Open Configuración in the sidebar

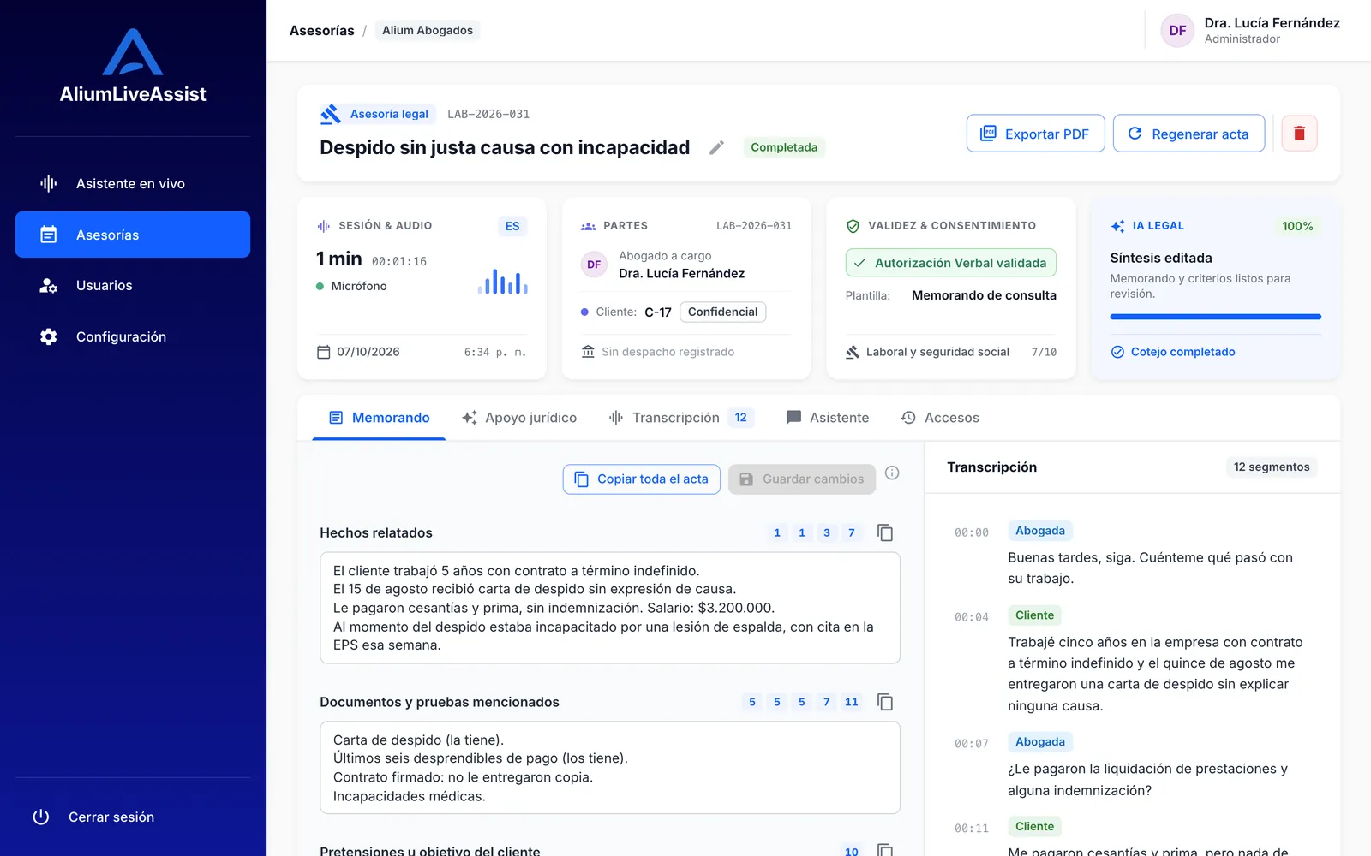tap(133, 336)
